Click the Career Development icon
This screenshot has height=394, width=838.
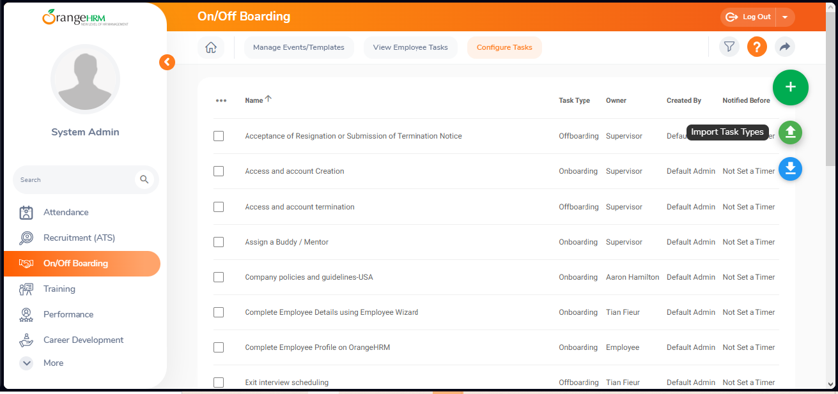(x=26, y=340)
